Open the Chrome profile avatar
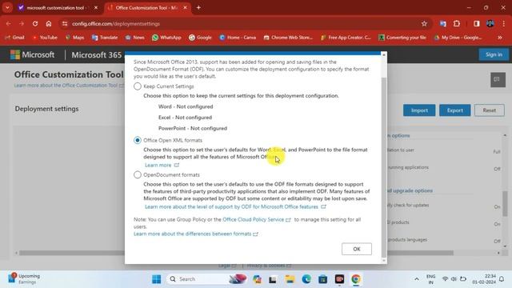Image resolution: width=512 pixels, height=288 pixels. (x=490, y=23)
